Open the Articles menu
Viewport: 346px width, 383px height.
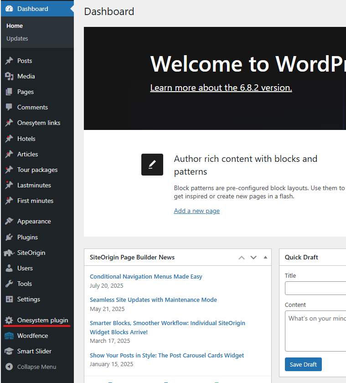coord(37,154)
